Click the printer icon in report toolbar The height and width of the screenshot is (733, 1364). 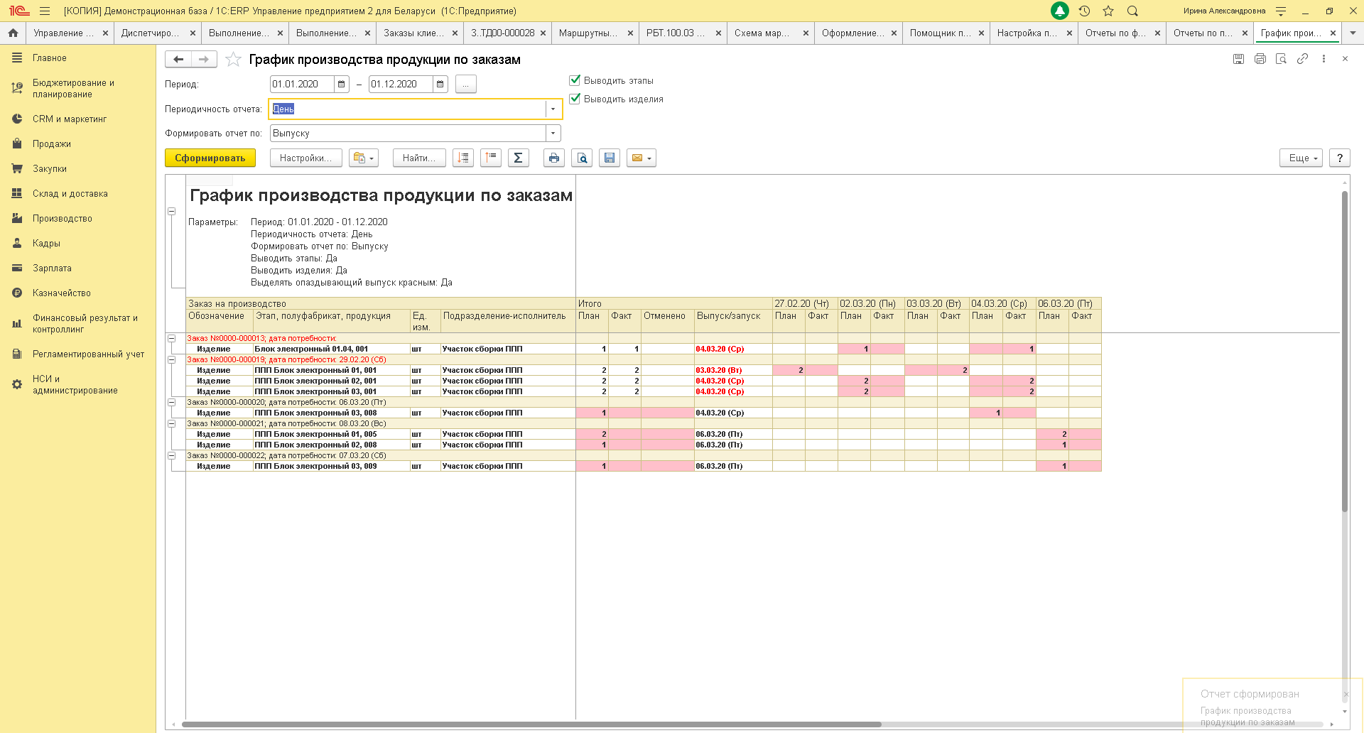[x=554, y=158]
